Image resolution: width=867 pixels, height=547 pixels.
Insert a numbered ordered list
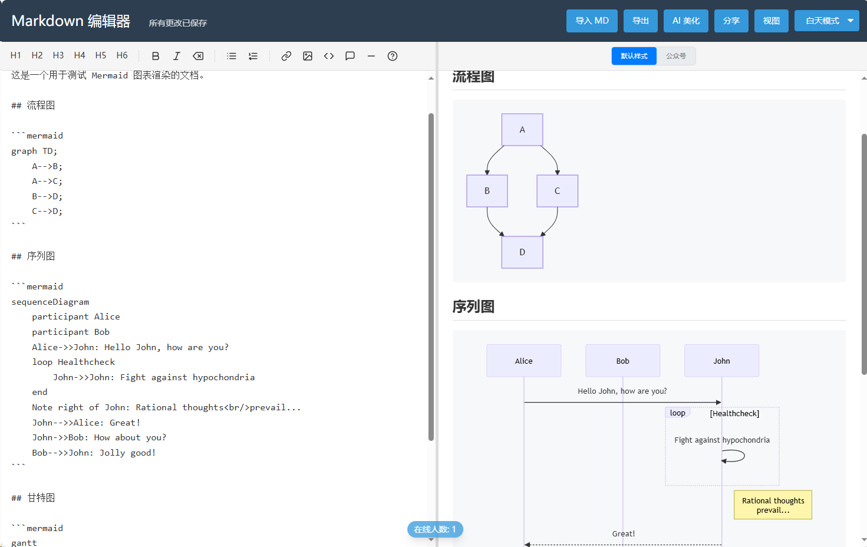[x=253, y=56]
